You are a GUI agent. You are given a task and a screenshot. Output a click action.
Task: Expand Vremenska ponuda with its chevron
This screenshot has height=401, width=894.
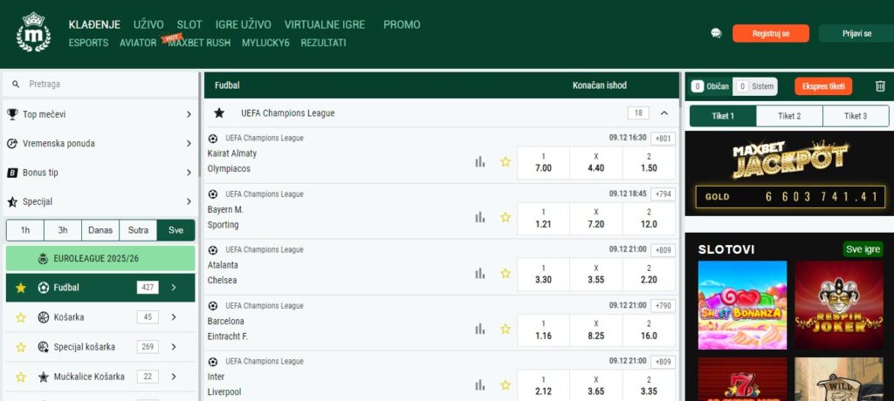click(x=189, y=144)
